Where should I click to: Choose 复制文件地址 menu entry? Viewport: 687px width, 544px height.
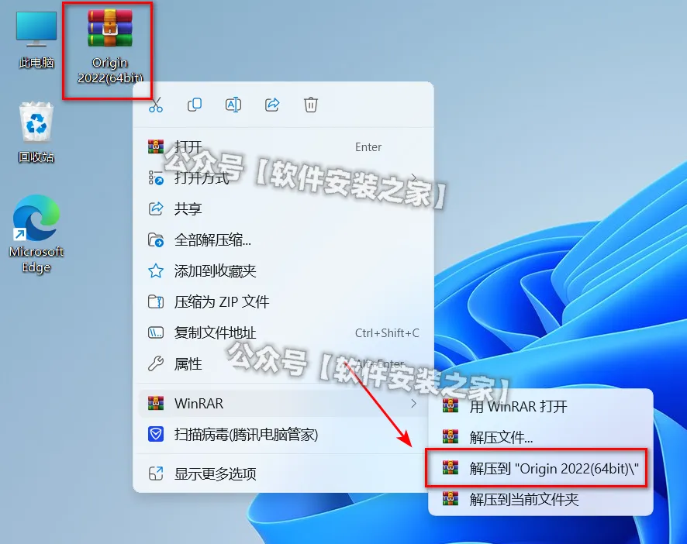[284, 333]
